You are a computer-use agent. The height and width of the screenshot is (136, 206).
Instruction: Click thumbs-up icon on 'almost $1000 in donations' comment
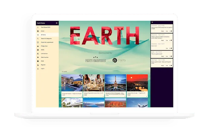click(171, 40)
